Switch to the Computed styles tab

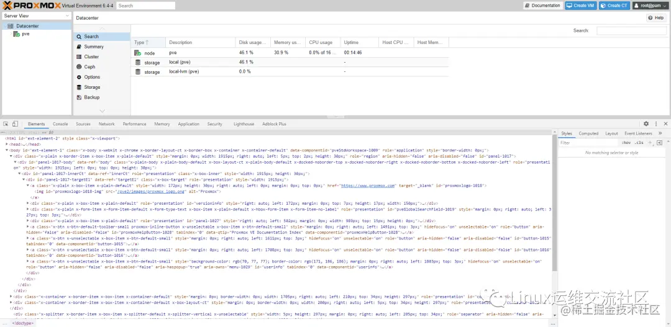[x=588, y=133]
